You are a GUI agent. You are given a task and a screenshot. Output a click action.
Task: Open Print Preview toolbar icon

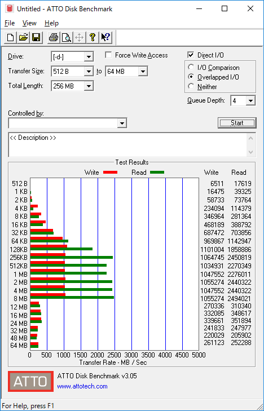coord(67,37)
